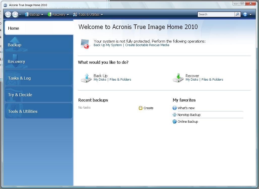The width and height of the screenshot is (259, 189).
Task: Click the Tools & Utilities wrench icon
Action: (75, 14)
